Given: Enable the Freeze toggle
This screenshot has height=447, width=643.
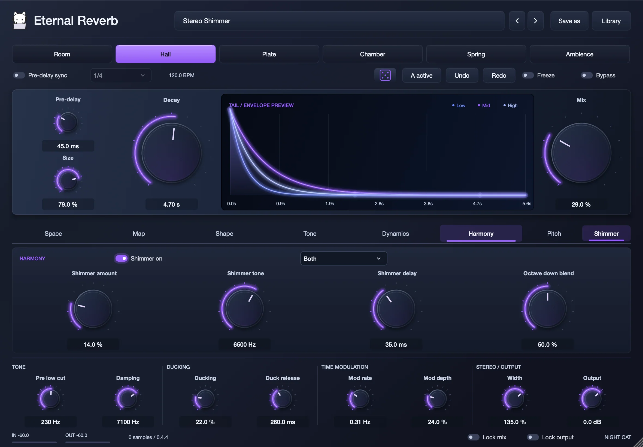Looking at the screenshot, I should [x=528, y=75].
